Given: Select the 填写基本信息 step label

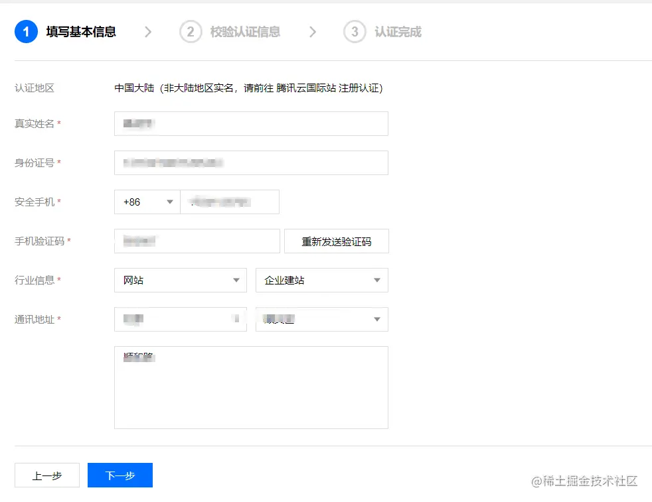Looking at the screenshot, I should pyautogui.click(x=81, y=32).
